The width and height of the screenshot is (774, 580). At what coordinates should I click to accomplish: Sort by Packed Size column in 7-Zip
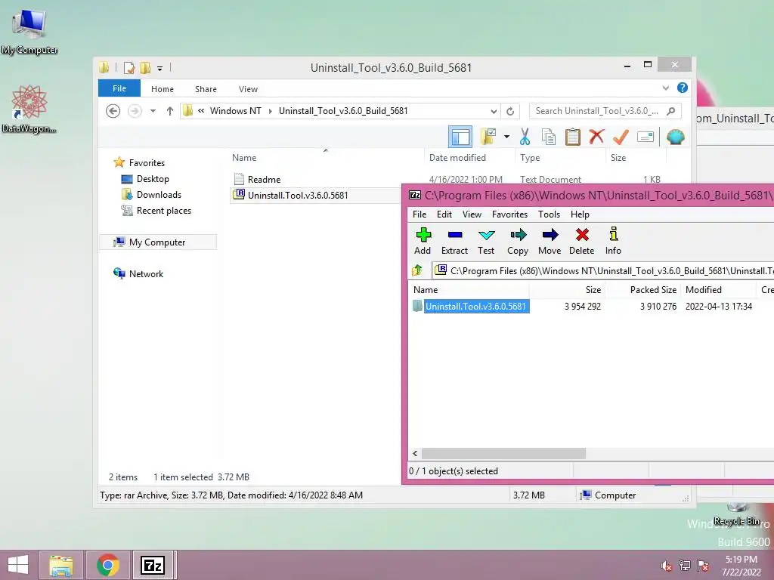click(x=642, y=289)
